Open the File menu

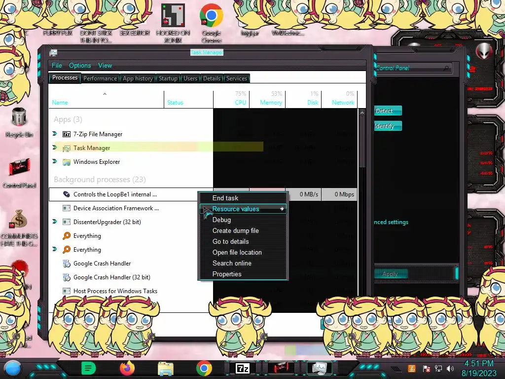(57, 66)
